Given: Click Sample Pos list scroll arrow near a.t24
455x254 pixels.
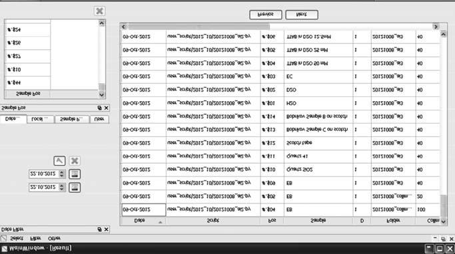Looking at the screenshot, I should click(x=101, y=23).
